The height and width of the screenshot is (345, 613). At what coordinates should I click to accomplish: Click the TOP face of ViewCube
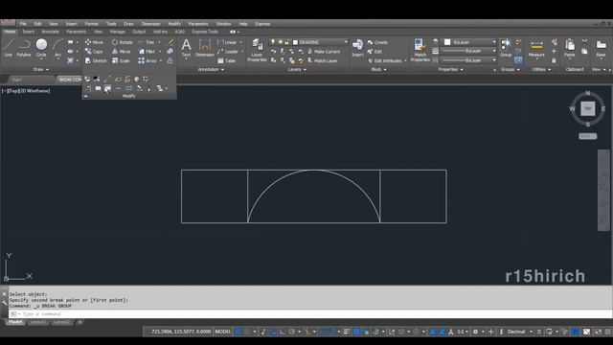coord(587,108)
